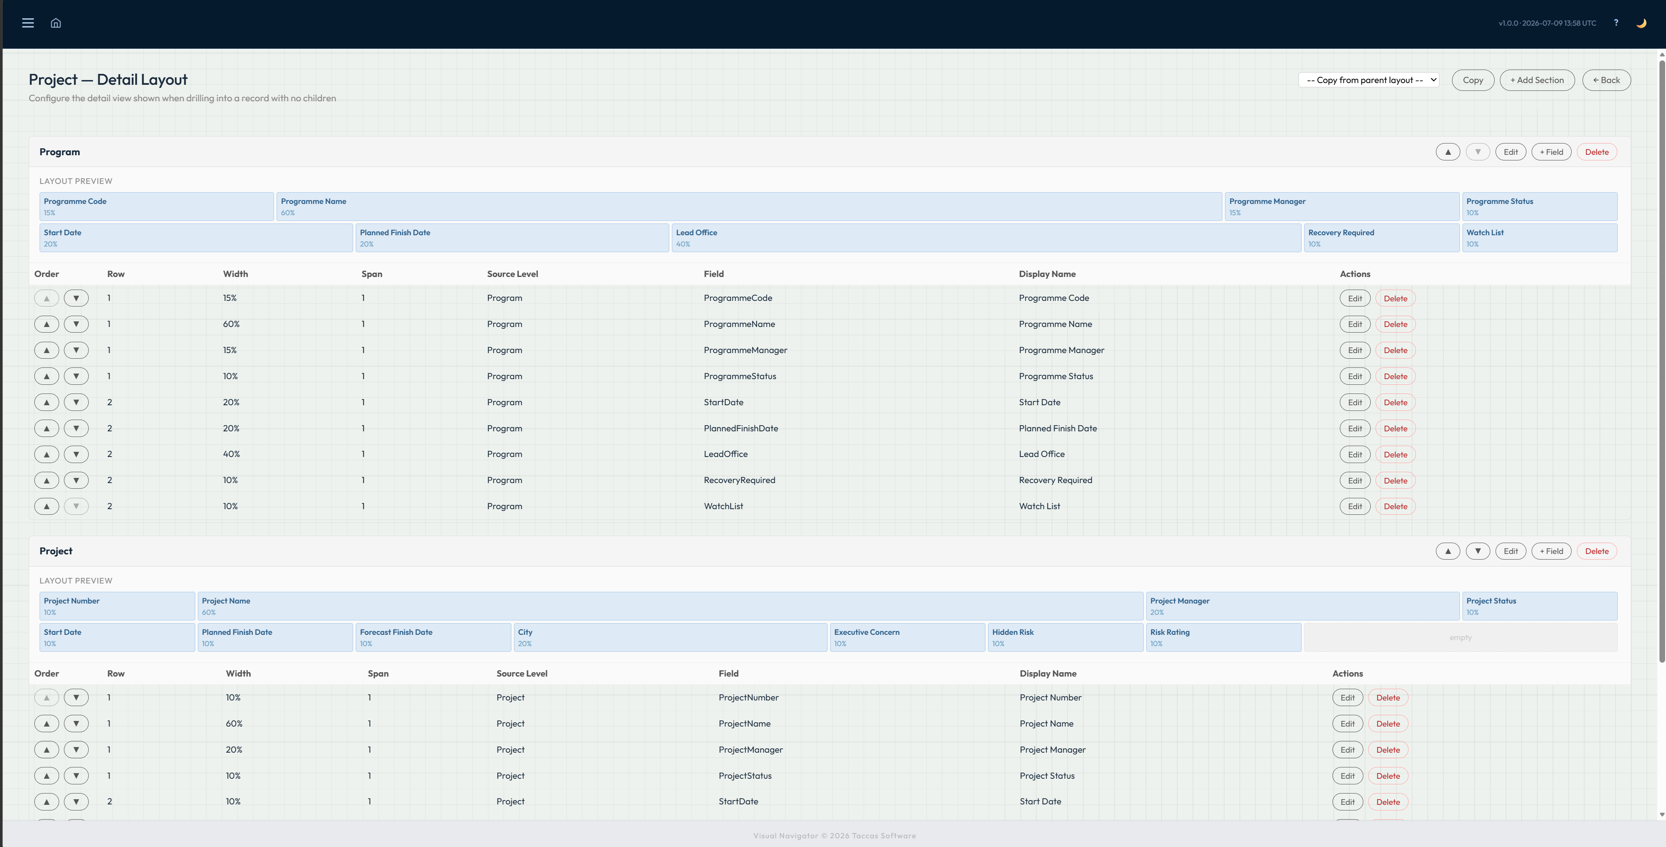The width and height of the screenshot is (1666, 847).
Task: Move ProgrammeManager field down
Action: [76, 350]
